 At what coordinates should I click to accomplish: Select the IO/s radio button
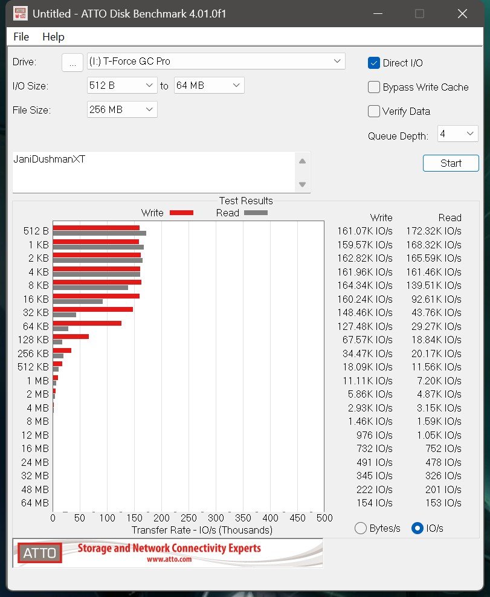tap(417, 528)
